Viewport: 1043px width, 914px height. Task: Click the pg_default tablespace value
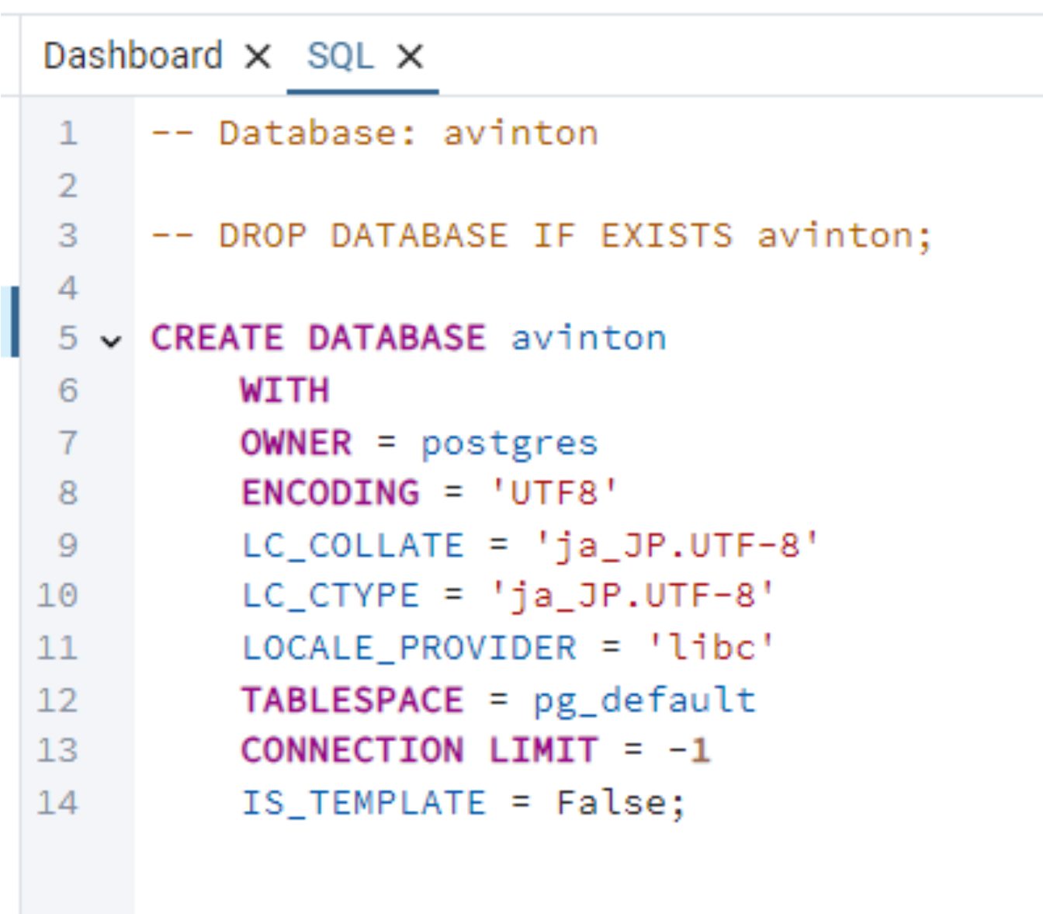coord(644,700)
